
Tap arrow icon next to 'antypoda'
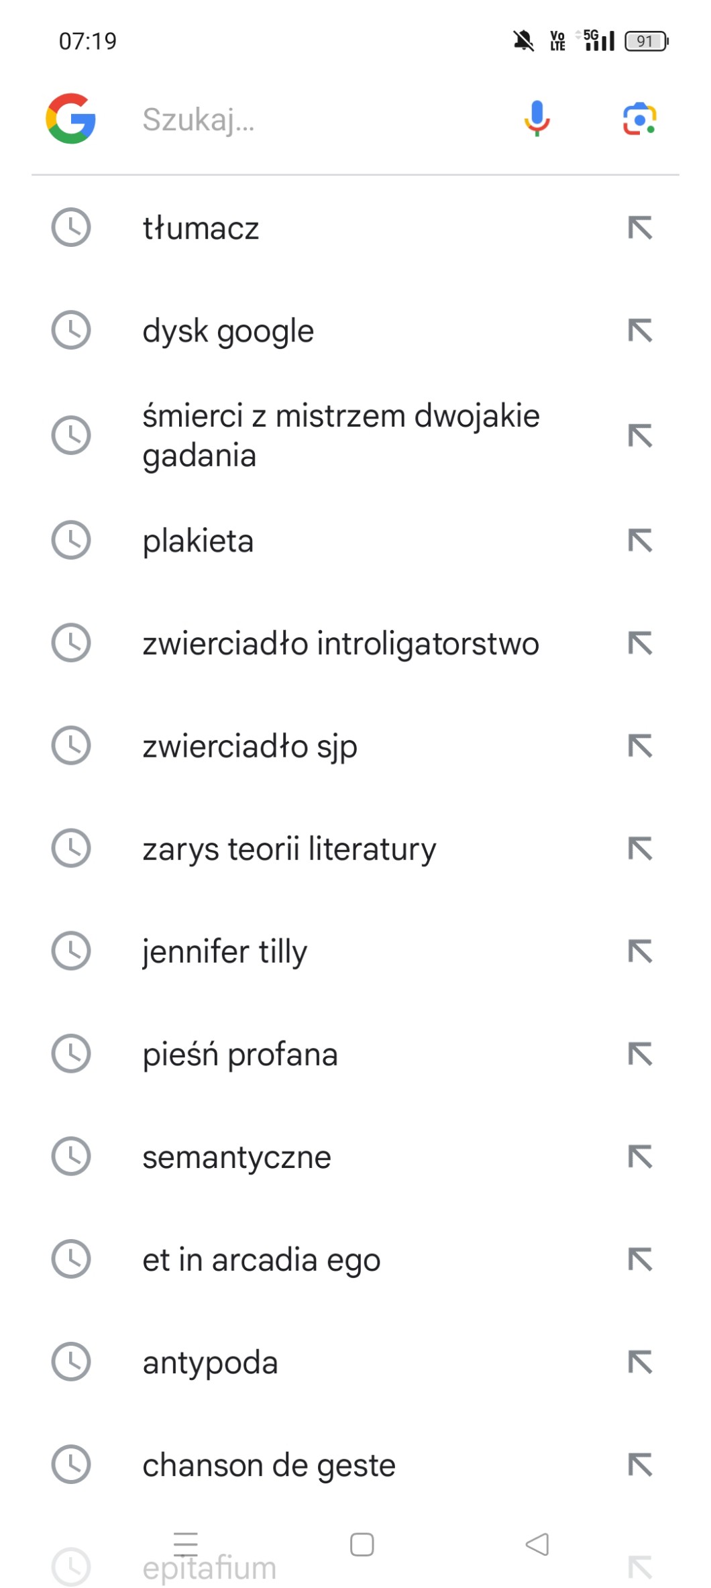(x=640, y=1362)
